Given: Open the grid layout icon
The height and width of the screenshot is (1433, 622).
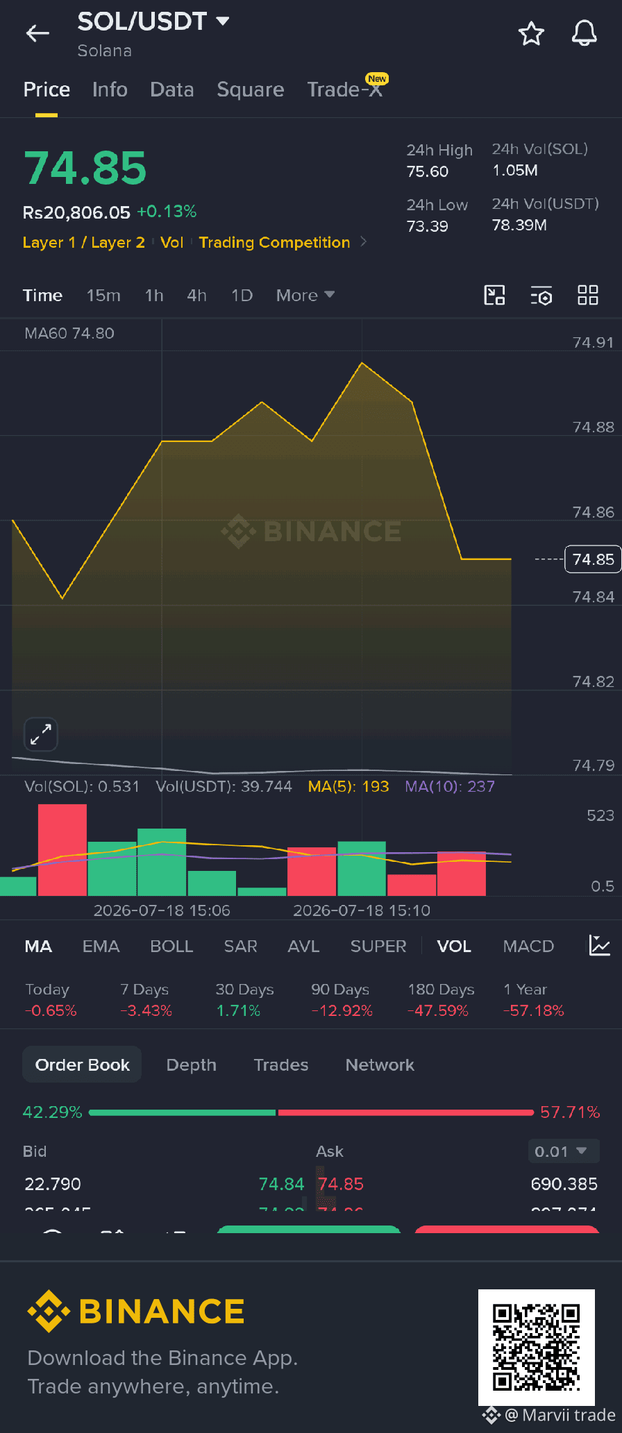Looking at the screenshot, I should (588, 296).
